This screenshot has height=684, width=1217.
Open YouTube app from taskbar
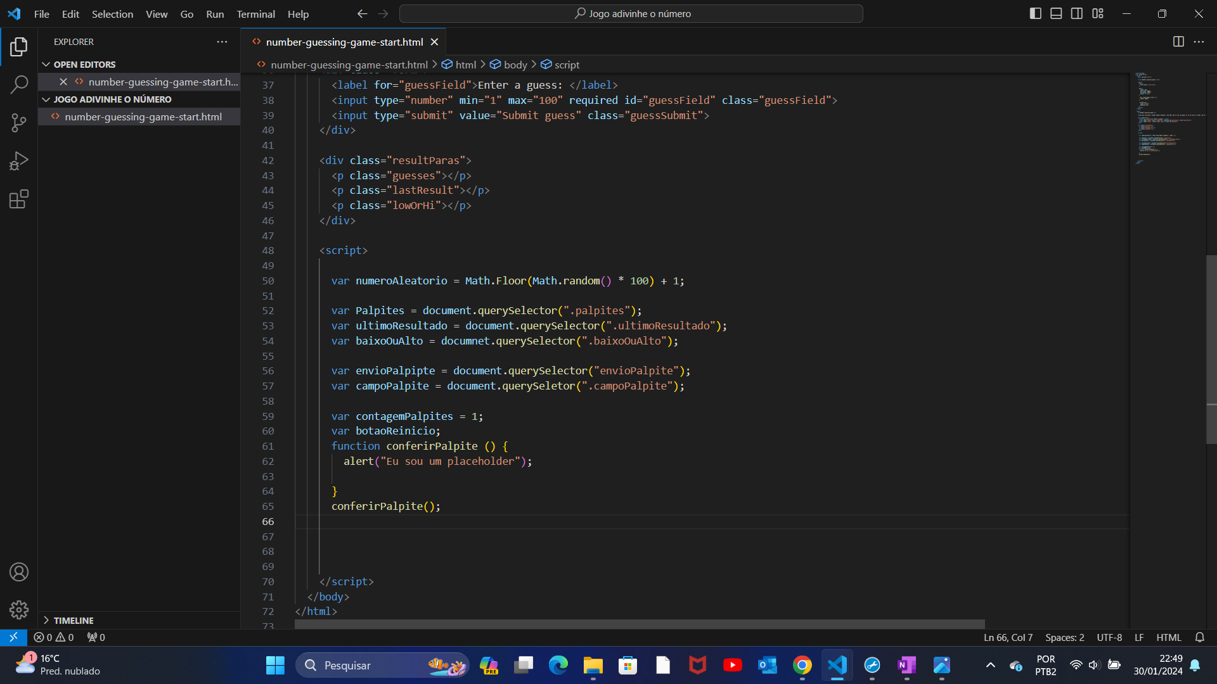pos(732,665)
